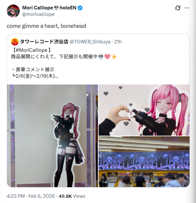Open the @moricalliope handle link
This screenshot has width=196, height=203.
(x=38, y=14)
